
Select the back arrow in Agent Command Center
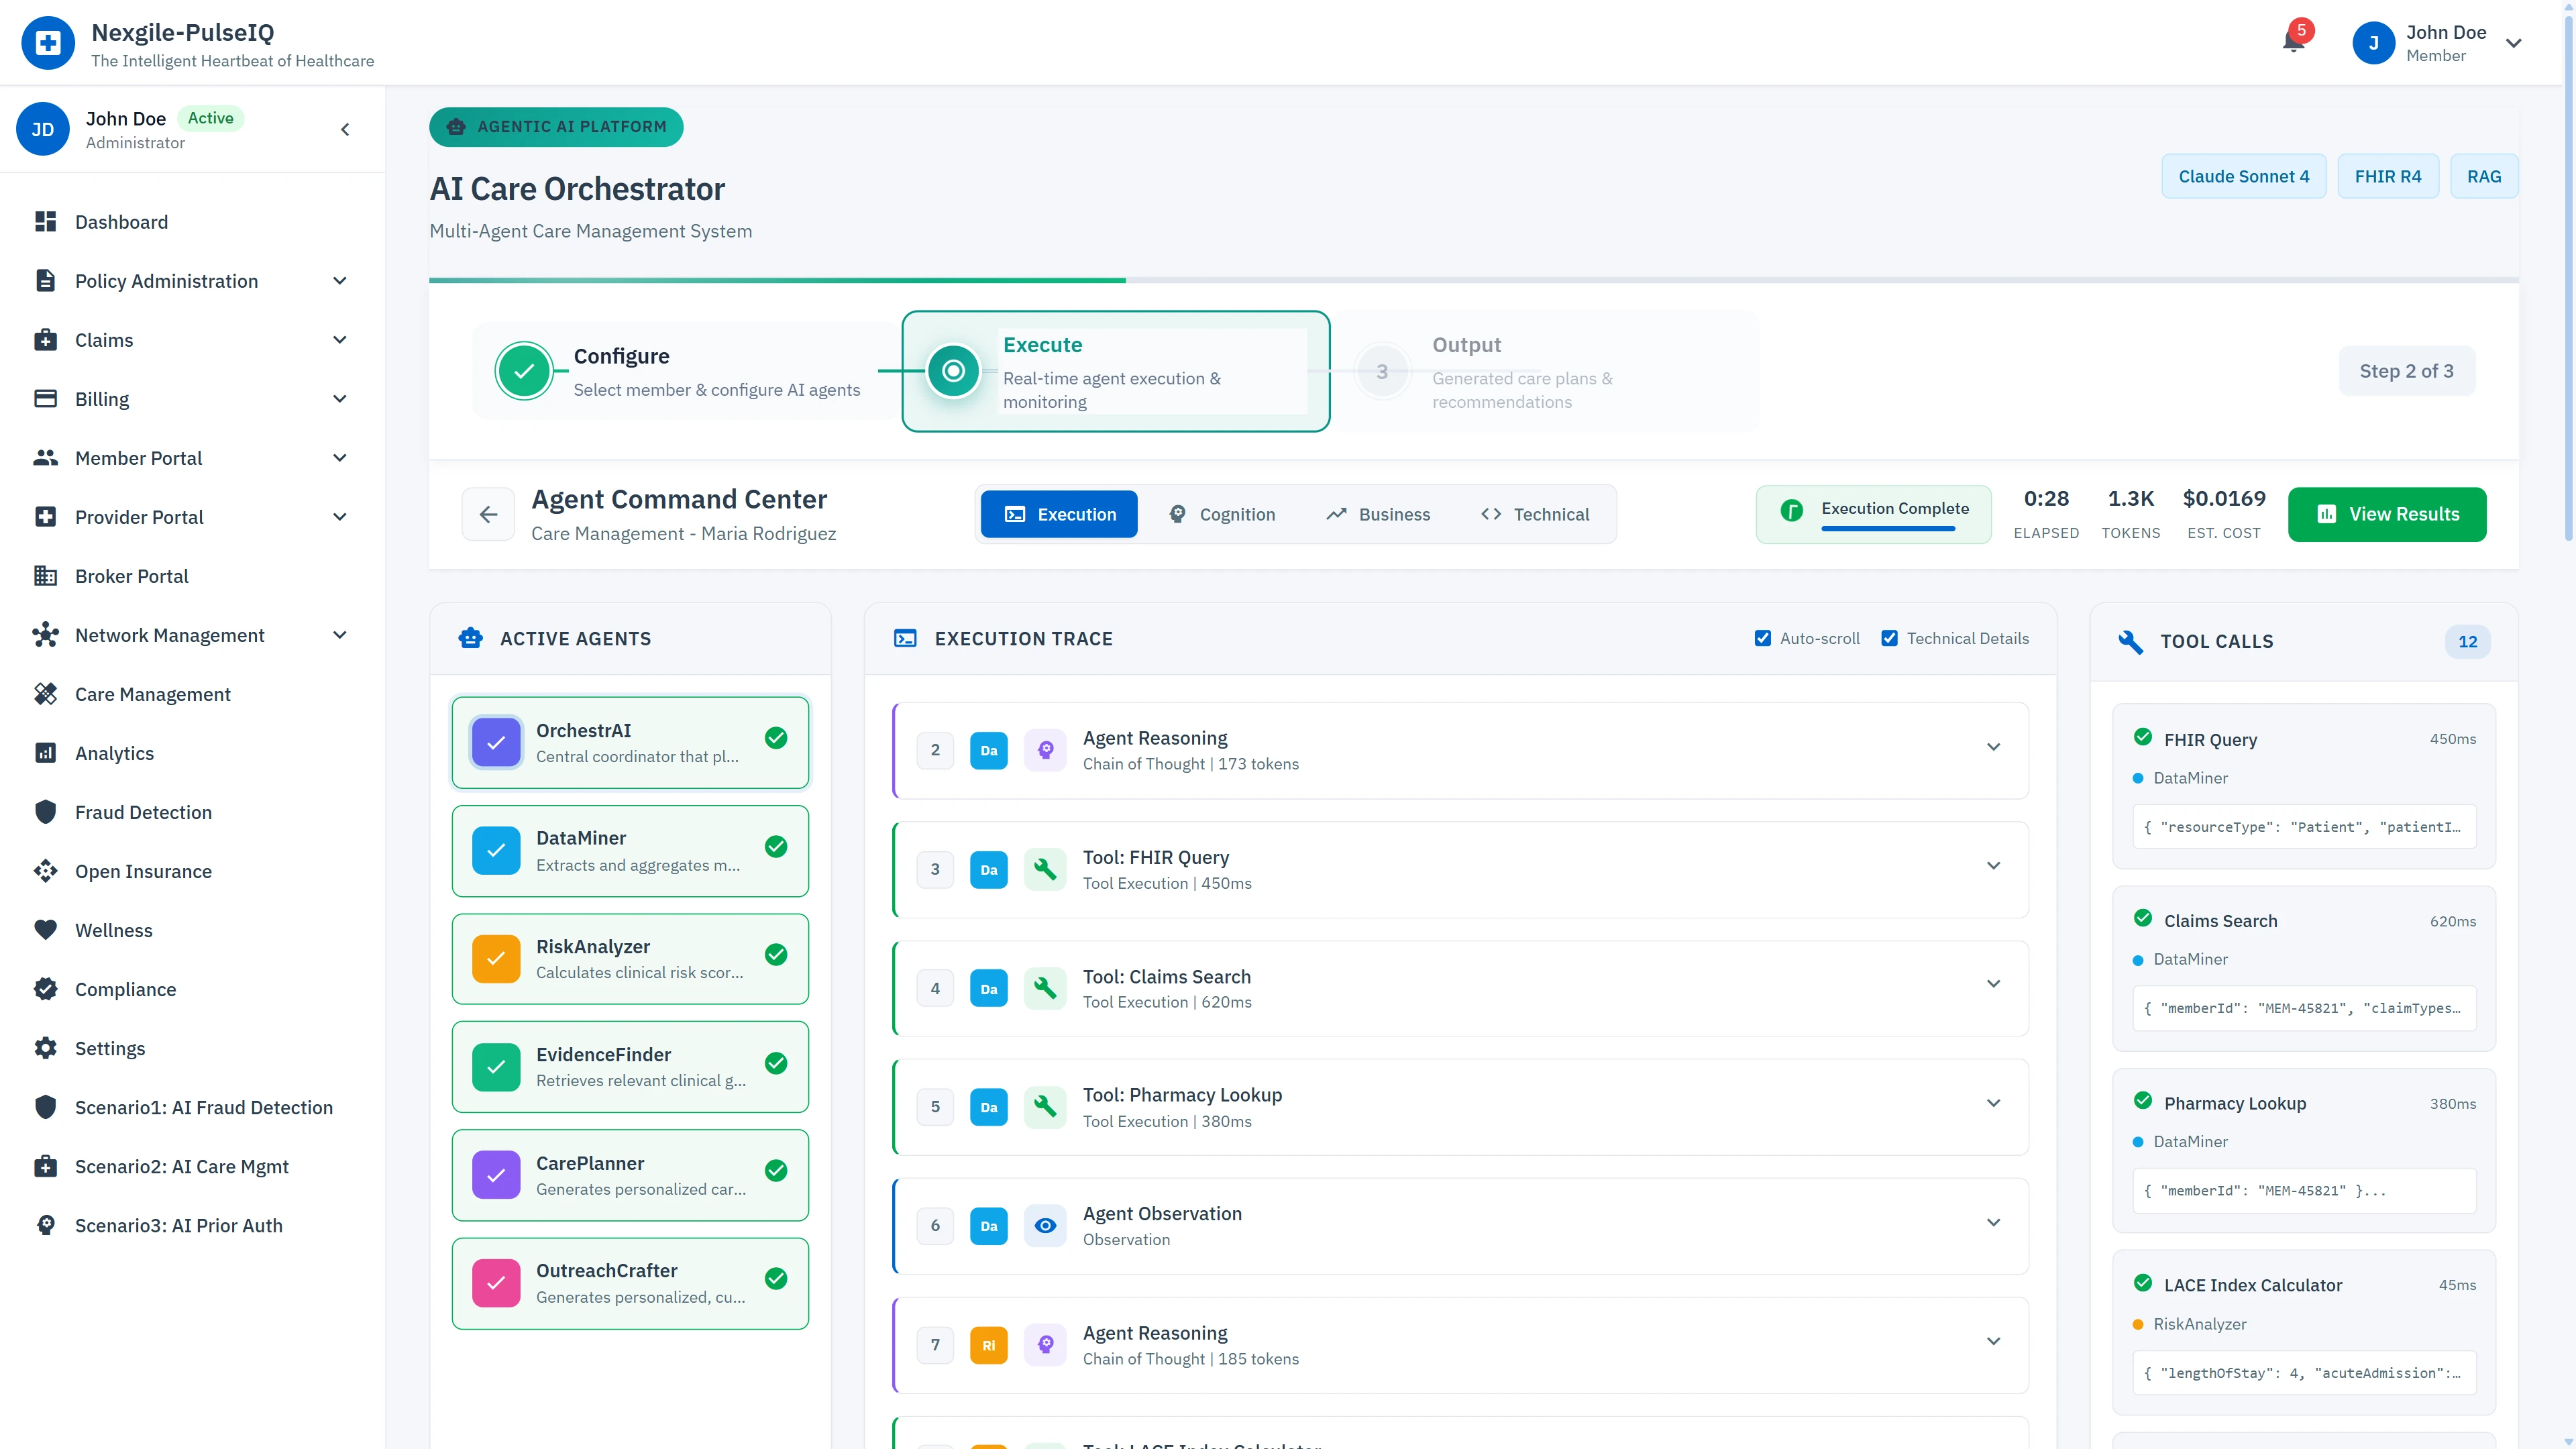pos(488,514)
